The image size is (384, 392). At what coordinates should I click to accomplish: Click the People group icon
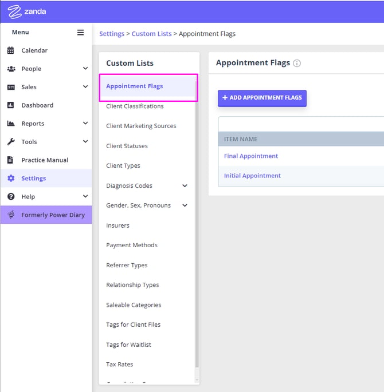[x=11, y=69]
